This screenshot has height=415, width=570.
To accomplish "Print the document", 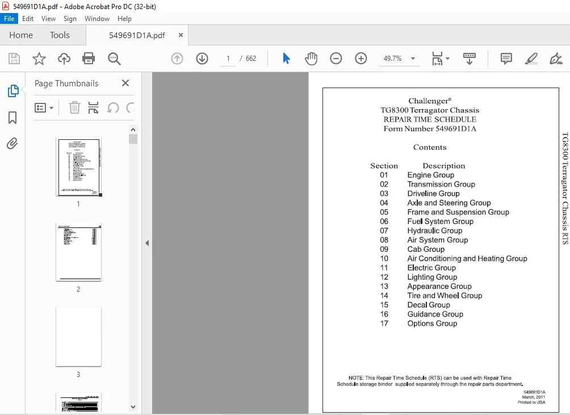I will (89, 59).
